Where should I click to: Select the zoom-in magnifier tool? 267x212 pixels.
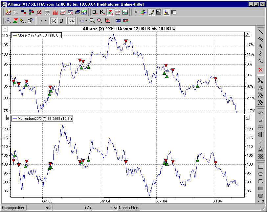100,20
